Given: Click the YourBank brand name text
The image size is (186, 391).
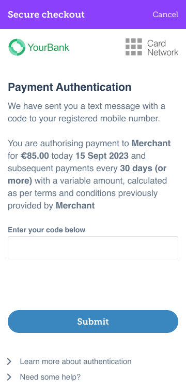Looking at the screenshot, I should (x=49, y=47).
